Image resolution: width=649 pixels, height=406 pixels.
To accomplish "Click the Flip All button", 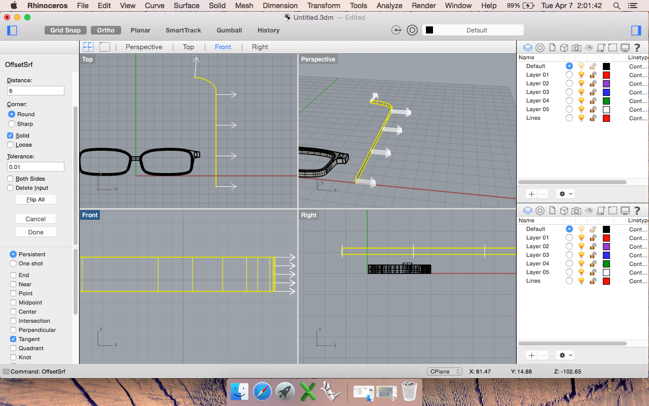I will (x=35, y=199).
